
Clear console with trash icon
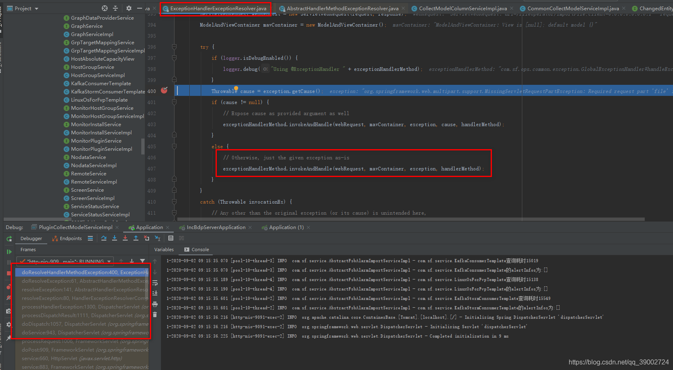point(155,315)
